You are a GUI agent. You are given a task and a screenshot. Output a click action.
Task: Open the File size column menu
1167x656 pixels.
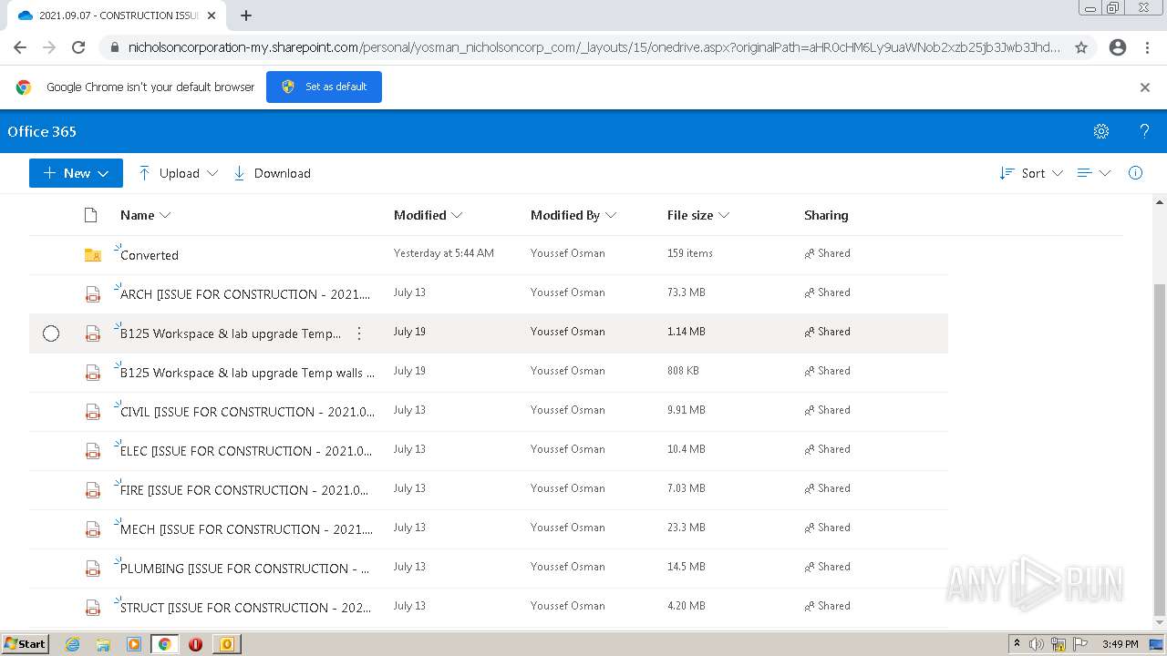698,215
